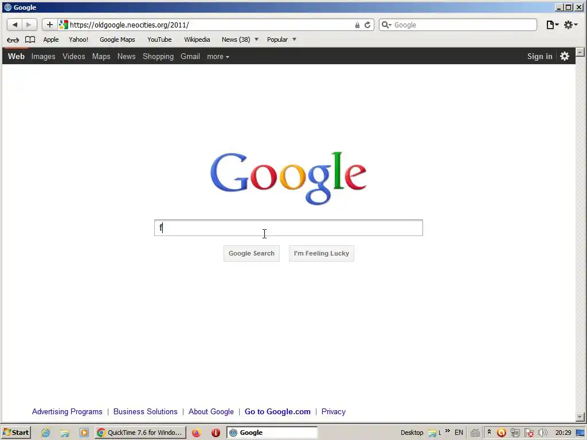Reload the page with the refresh icon
Screen dimensions: 587x440
pos(367,25)
